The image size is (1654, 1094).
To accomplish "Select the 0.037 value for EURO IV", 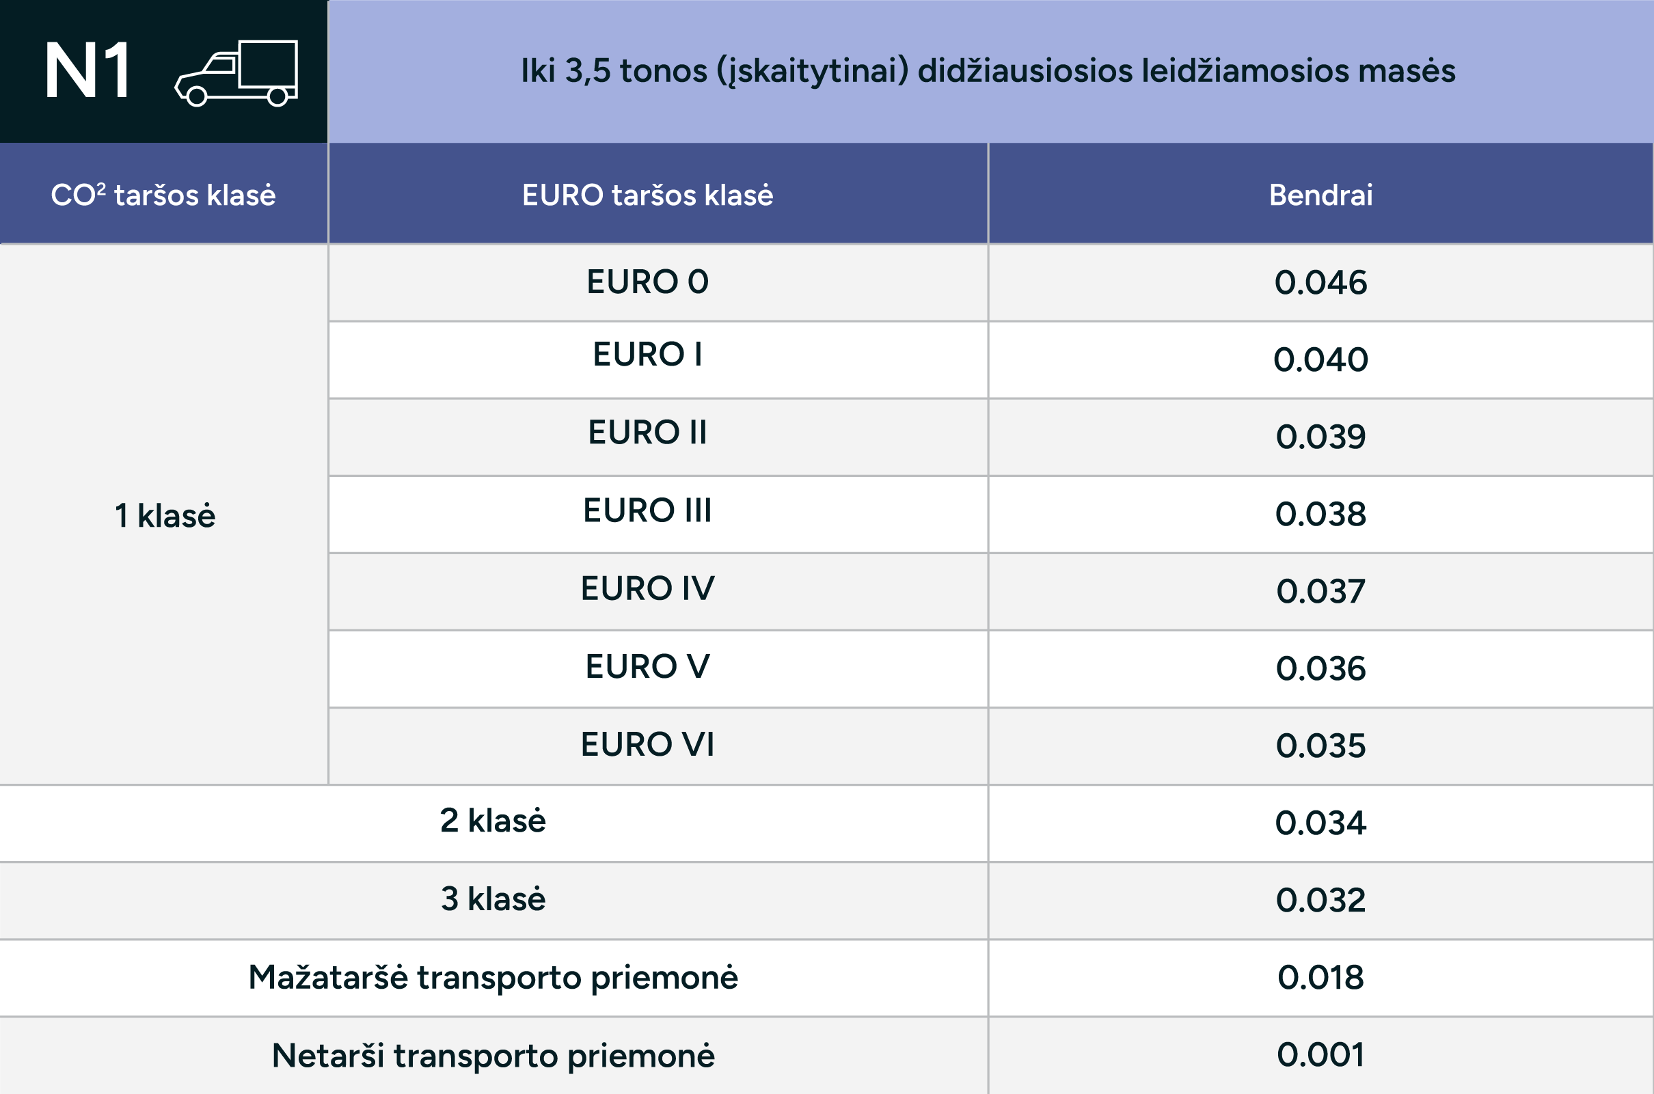I will 1320,592.
